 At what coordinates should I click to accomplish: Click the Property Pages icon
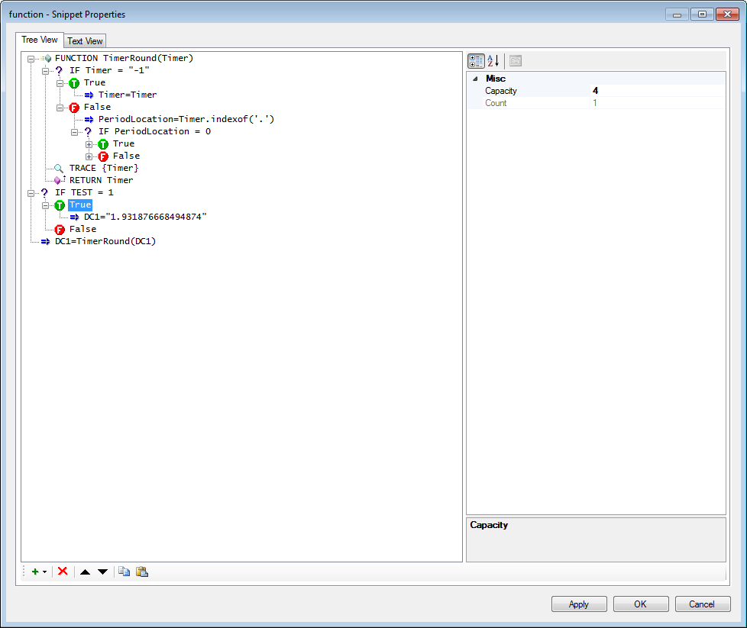coord(516,61)
